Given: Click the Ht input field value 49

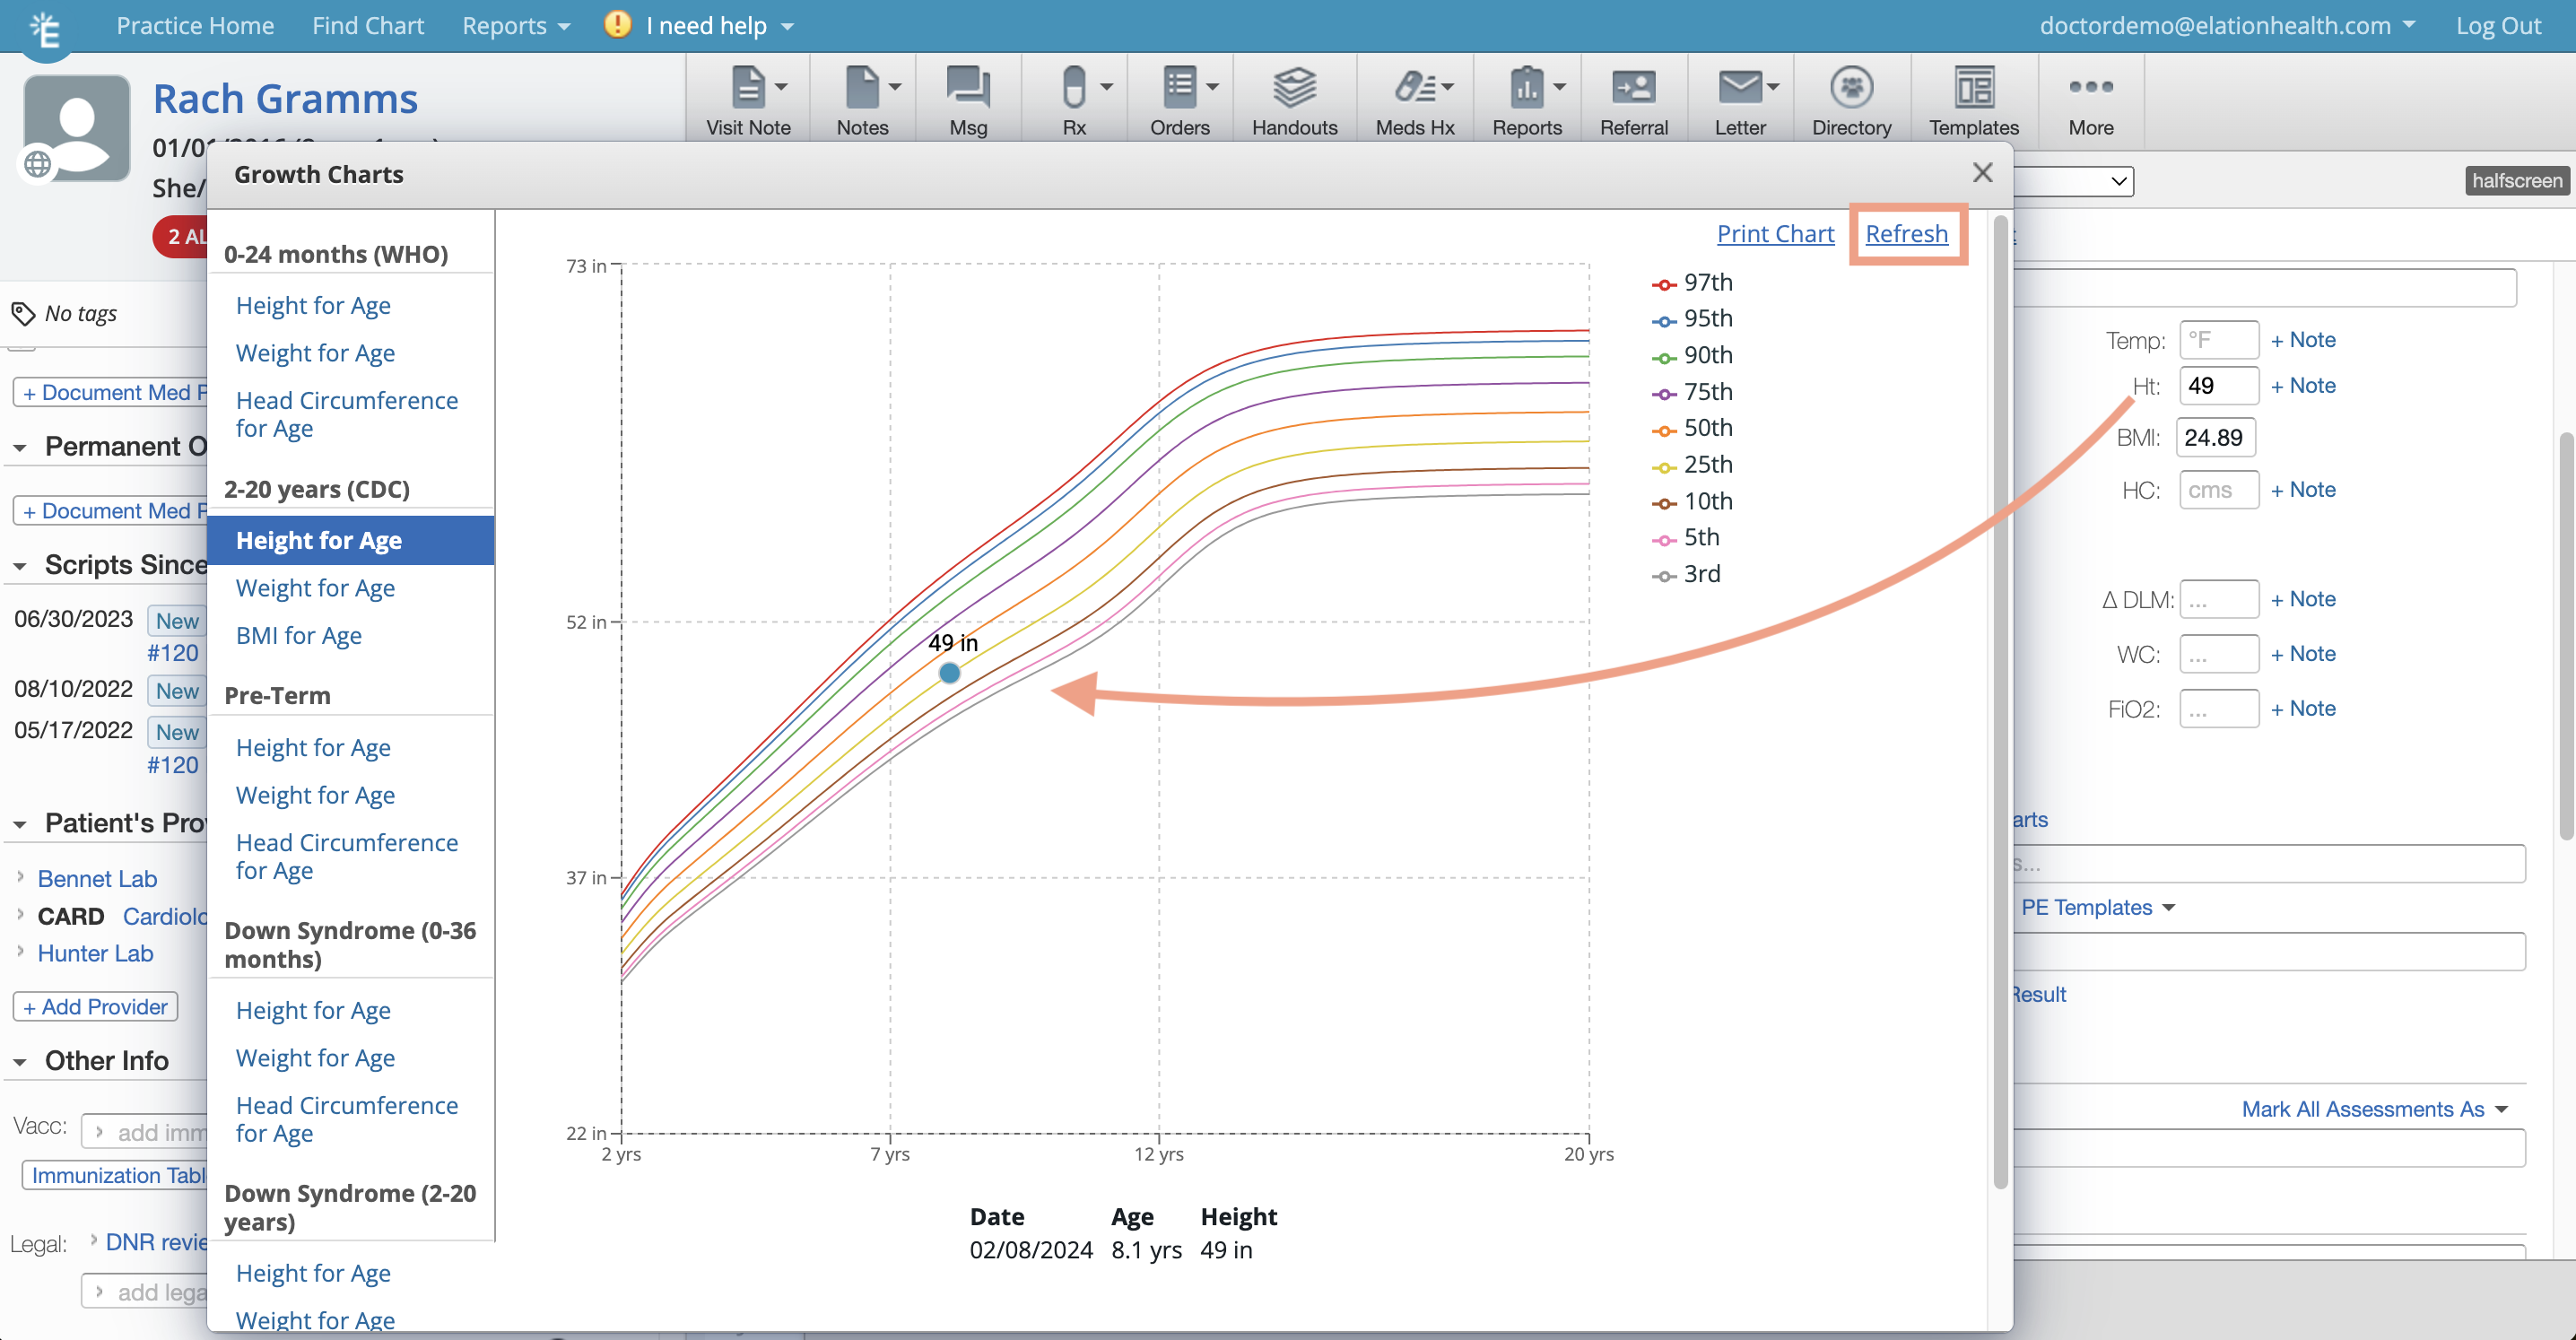Looking at the screenshot, I should [2216, 385].
